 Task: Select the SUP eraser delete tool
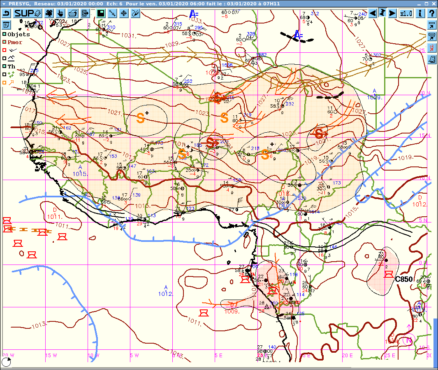(28, 13)
